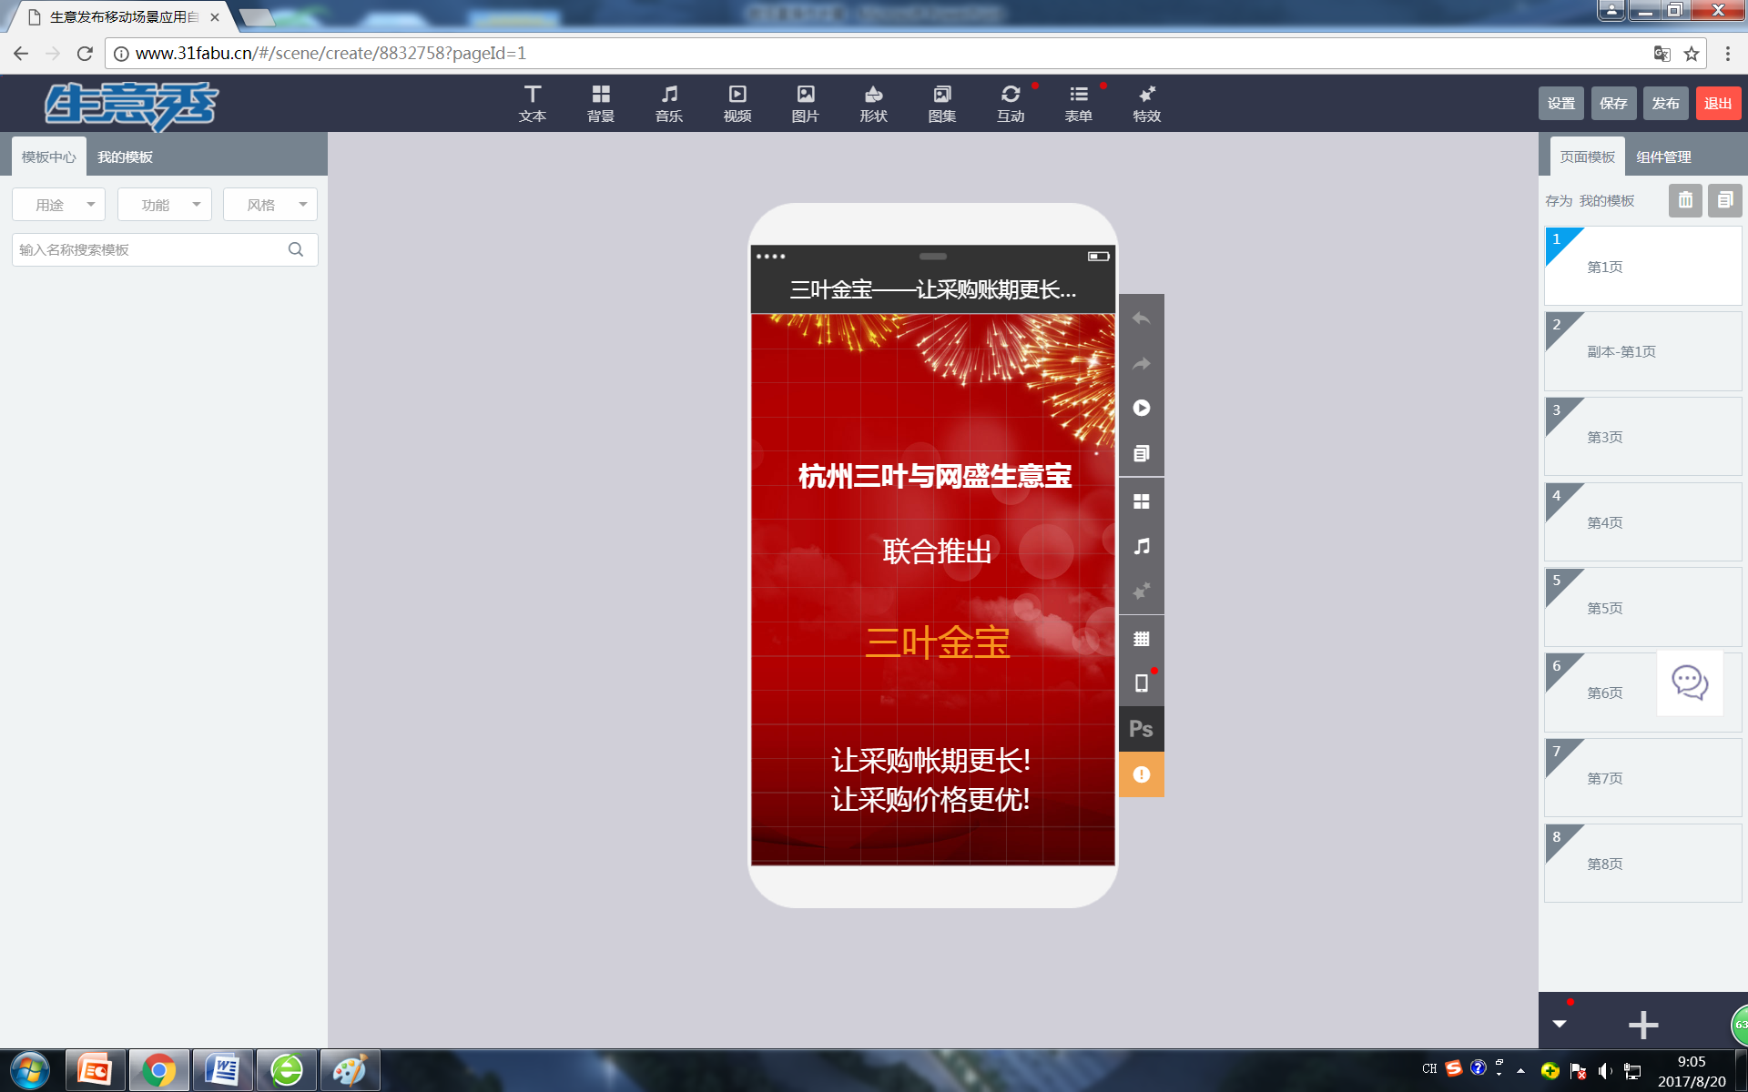Expand the bottom-right down arrow menu
This screenshot has width=1748, height=1092.
(x=1560, y=1024)
